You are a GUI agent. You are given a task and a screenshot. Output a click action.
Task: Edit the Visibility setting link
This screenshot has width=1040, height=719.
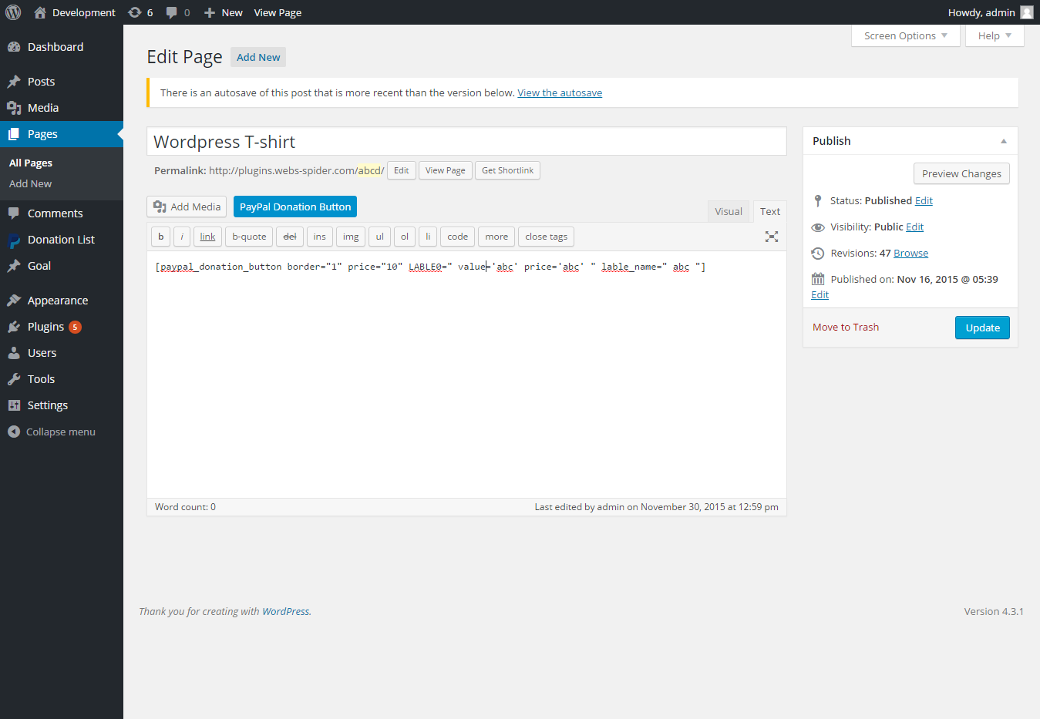tap(914, 227)
